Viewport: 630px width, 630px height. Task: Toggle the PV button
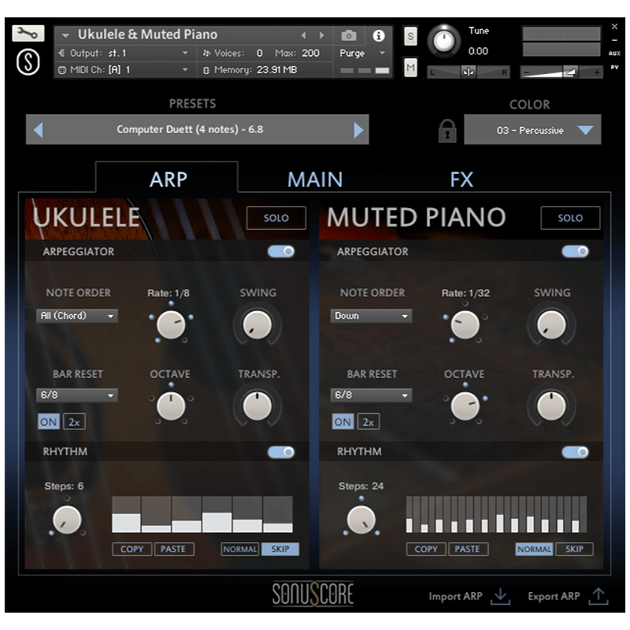point(614,67)
